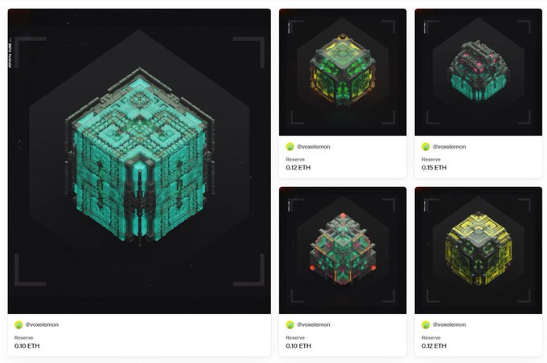Click the 0.10 ETH reserve under the red-cornered cube
Image resolution: width=547 pixels, height=363 pixels.
point(298,346)
